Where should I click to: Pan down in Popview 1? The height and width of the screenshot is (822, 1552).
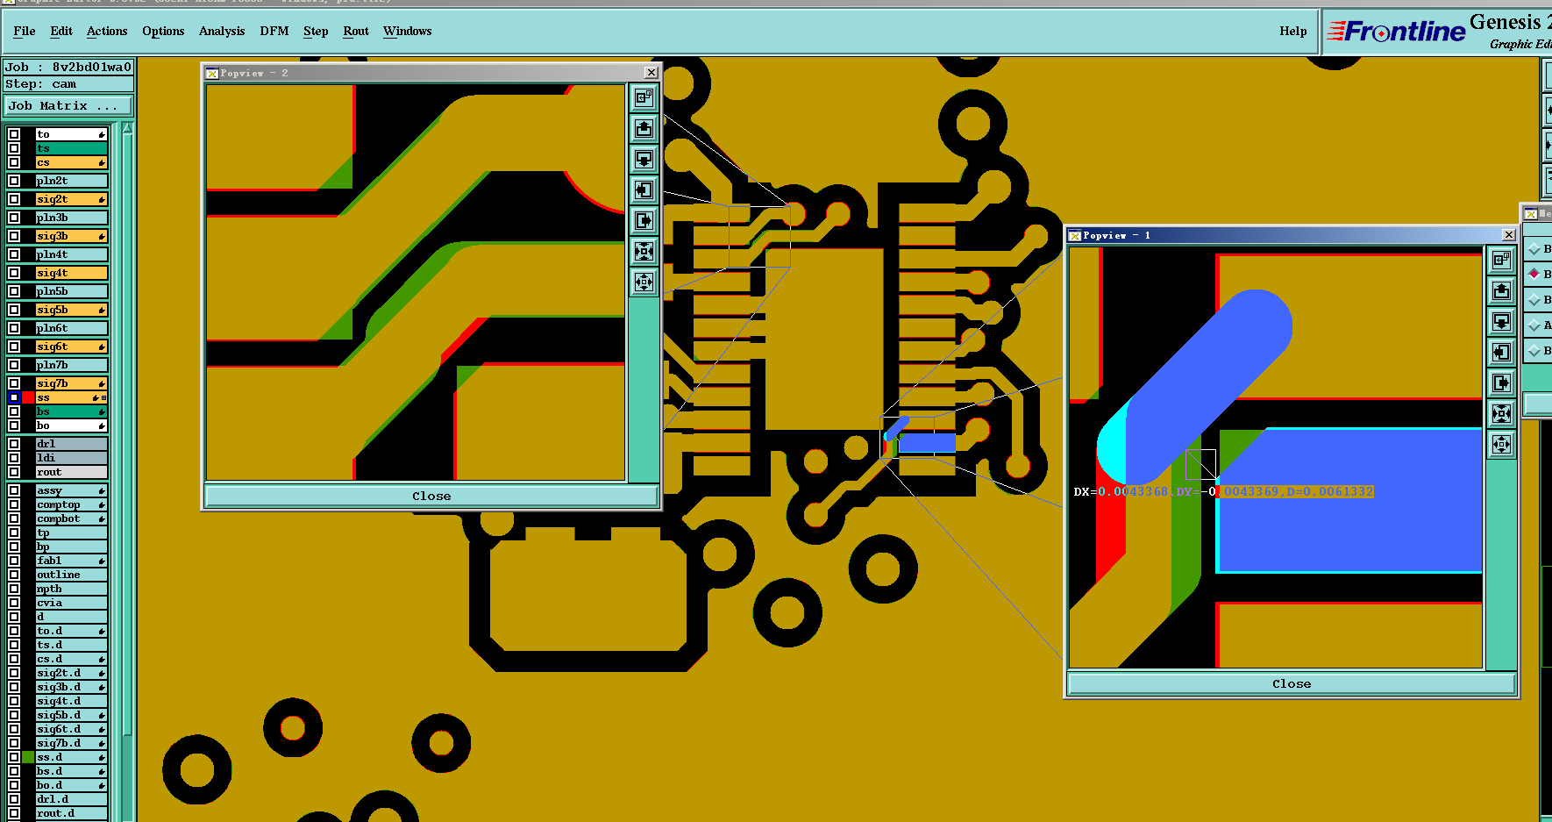coord(1501,321)
